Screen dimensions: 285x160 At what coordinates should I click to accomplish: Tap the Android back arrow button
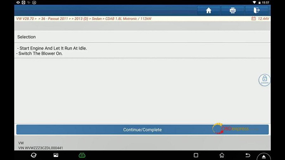248,155
